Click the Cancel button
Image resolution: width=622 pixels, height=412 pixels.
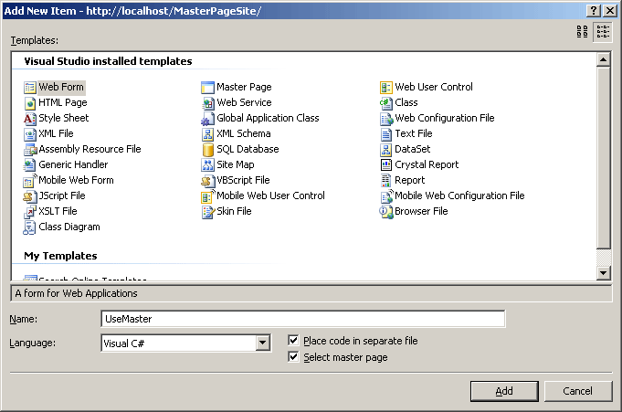tap(578, 391)
